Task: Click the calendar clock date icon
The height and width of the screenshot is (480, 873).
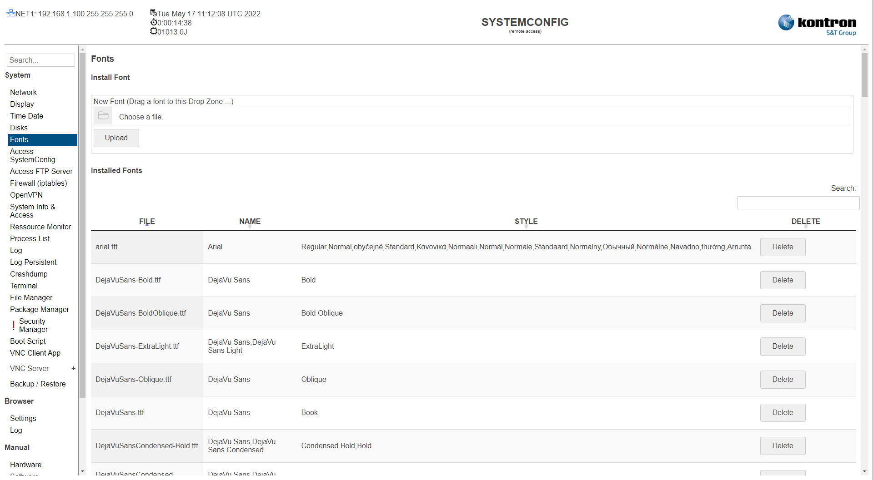Action: point(154,13)
